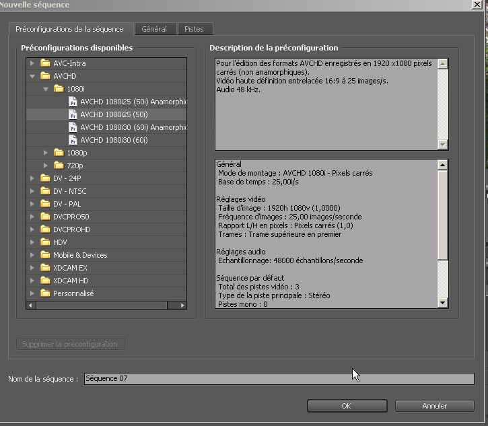
Task: Expand the DV - 24P folder arrow
Action: [x=32, y=178]
